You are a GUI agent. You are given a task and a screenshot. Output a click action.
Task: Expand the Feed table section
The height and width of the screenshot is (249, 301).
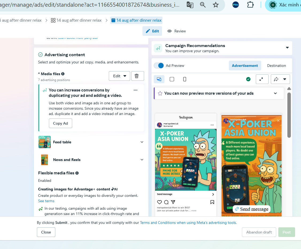pos(142,142)
